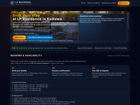Select 'Balance paid at check-in' chip
This screenshot has width=140, height=105.
point(45,30)
